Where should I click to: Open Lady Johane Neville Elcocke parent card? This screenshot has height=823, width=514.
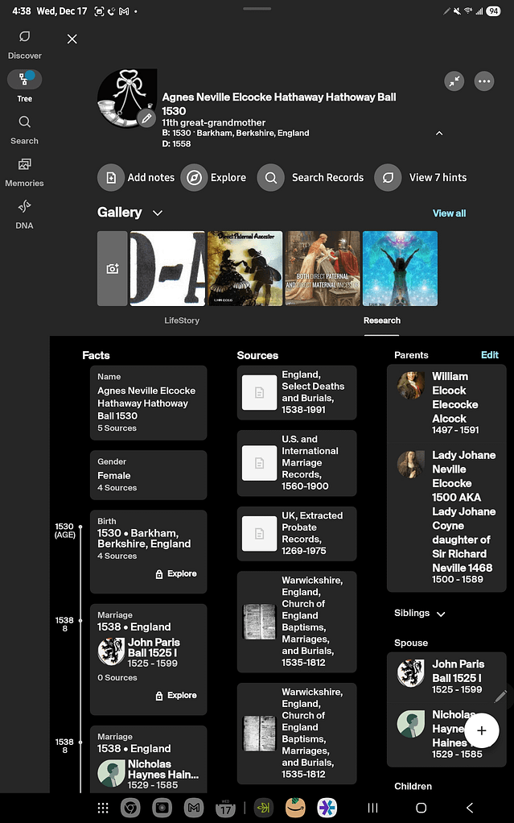(x=446, y=517)
